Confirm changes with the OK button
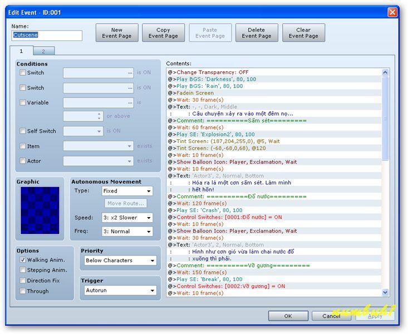 [288, 316]
